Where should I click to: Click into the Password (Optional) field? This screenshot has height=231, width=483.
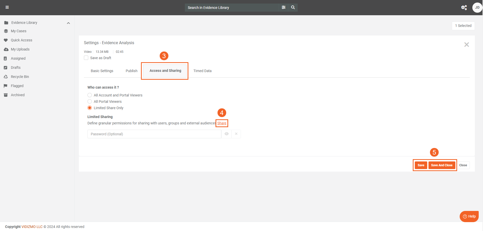click(154, 134)
